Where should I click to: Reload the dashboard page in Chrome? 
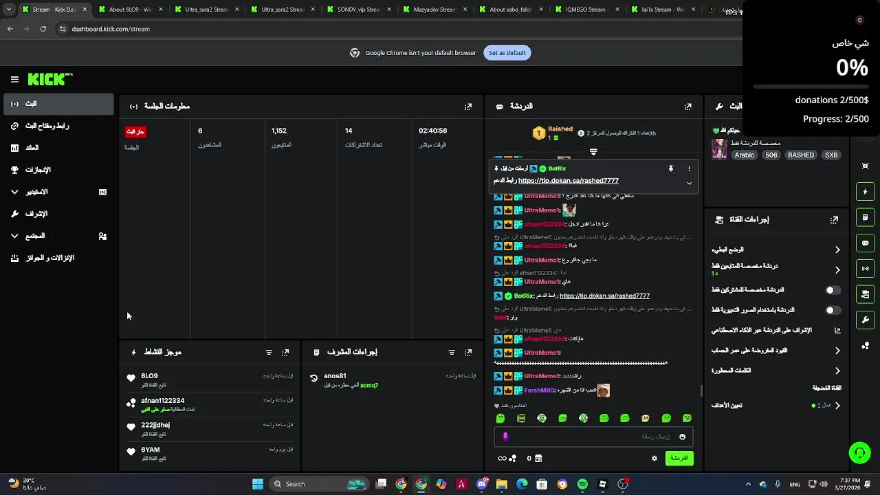point(43,29)
